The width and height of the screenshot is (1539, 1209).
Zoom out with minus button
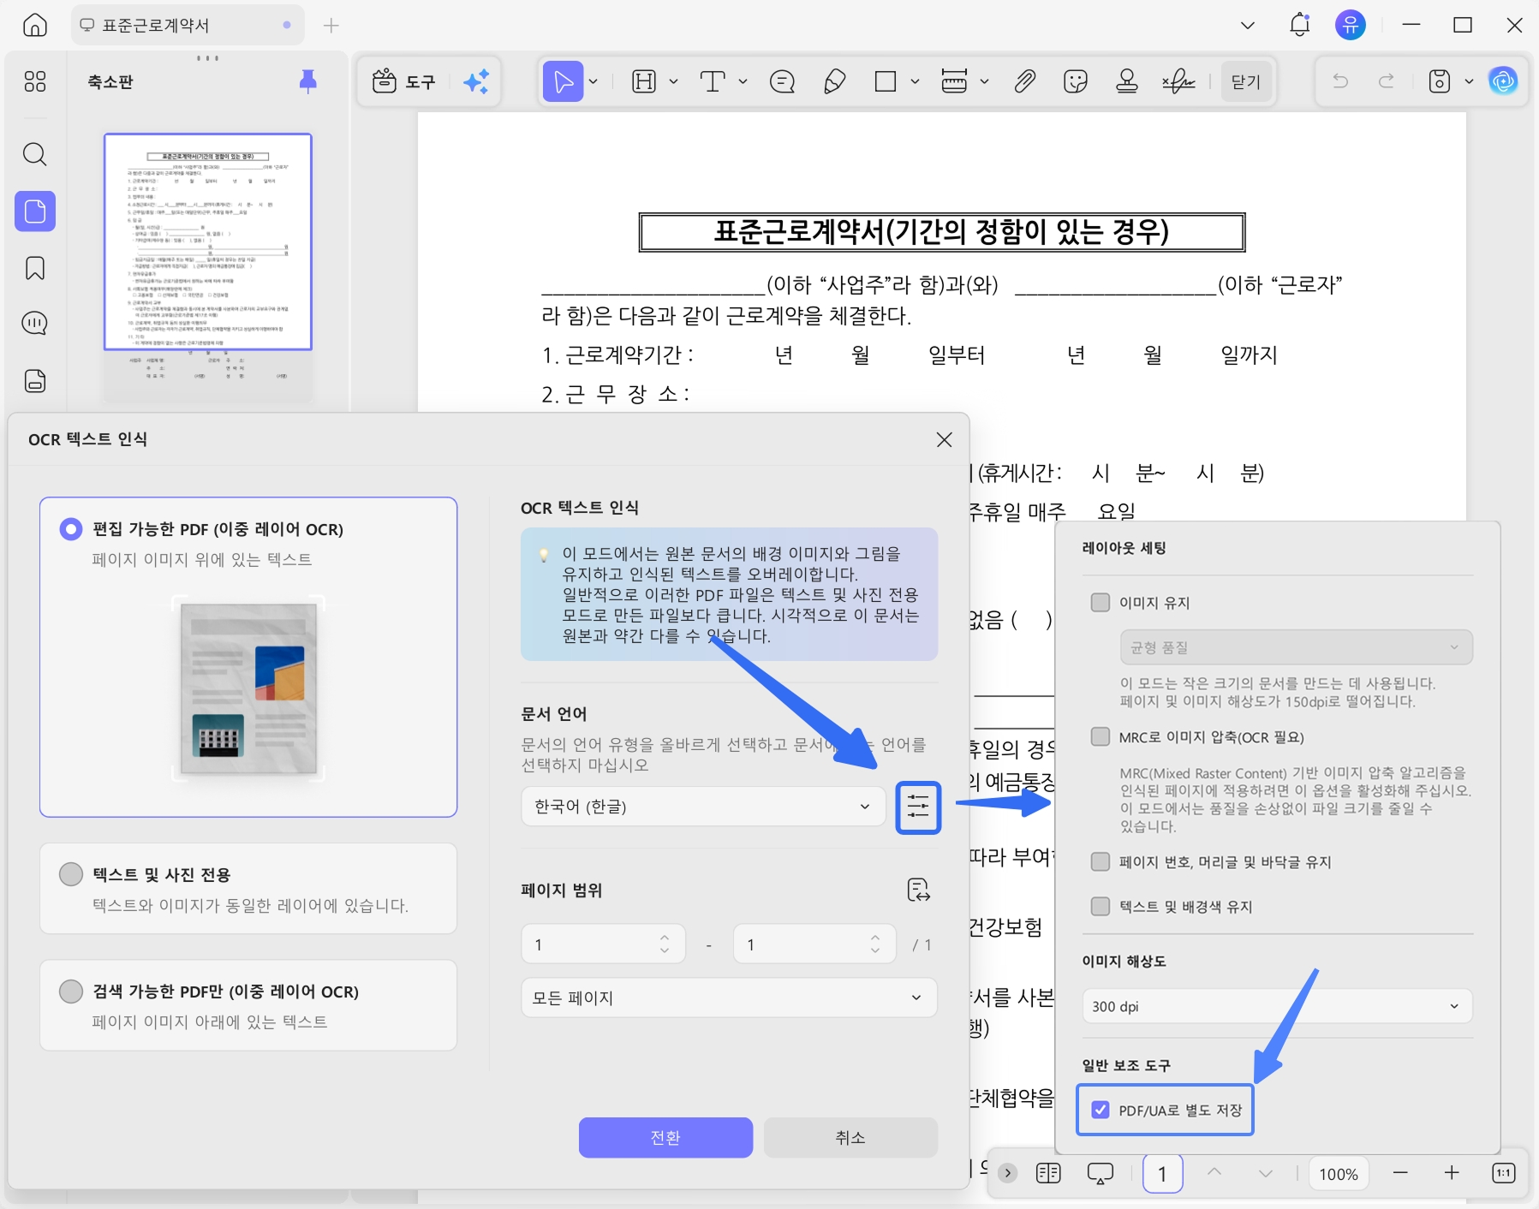[1400, 1172]
